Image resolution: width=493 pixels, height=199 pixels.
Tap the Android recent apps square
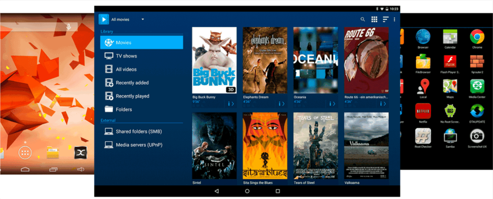tap(278, 191)
